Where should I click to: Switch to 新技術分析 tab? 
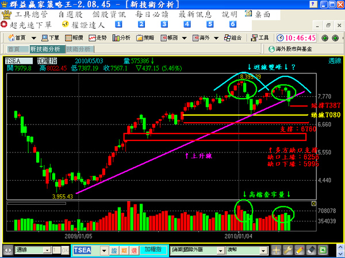[x=47, y=49]
